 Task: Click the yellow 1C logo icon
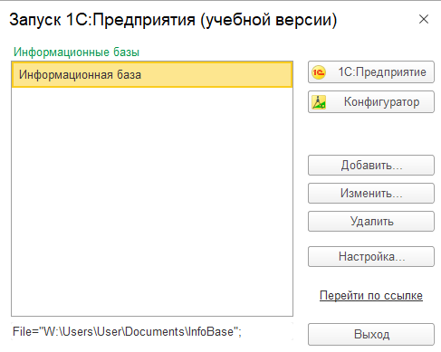pyautogui.click(x=319, y=72)
